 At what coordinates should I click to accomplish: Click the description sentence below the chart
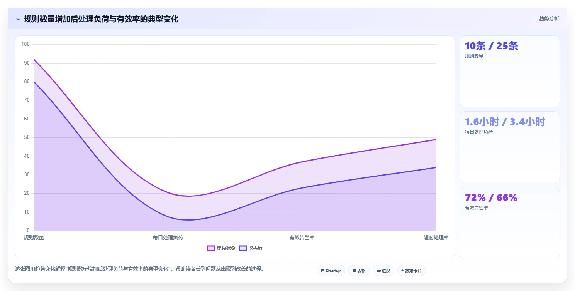point(140,269)
